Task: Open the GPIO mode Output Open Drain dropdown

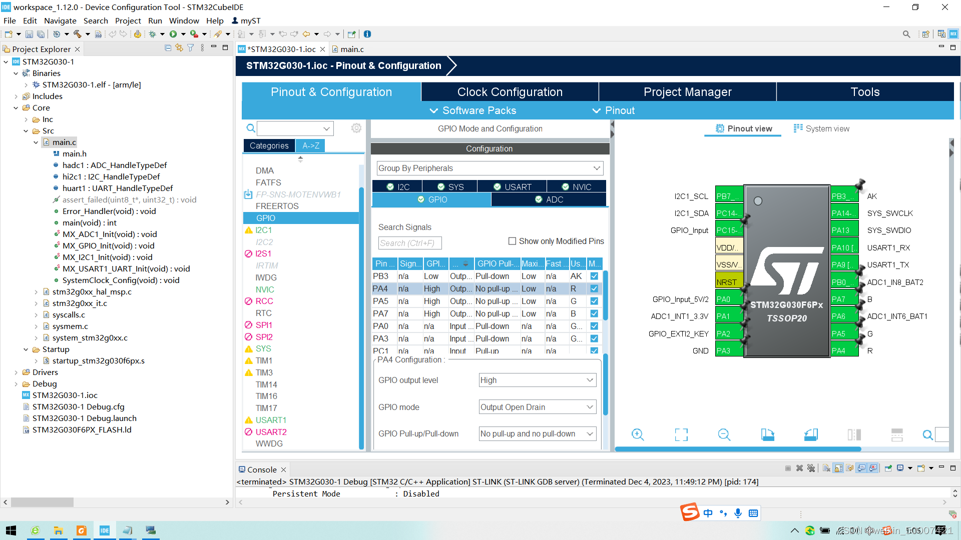Action: [538, 407]
